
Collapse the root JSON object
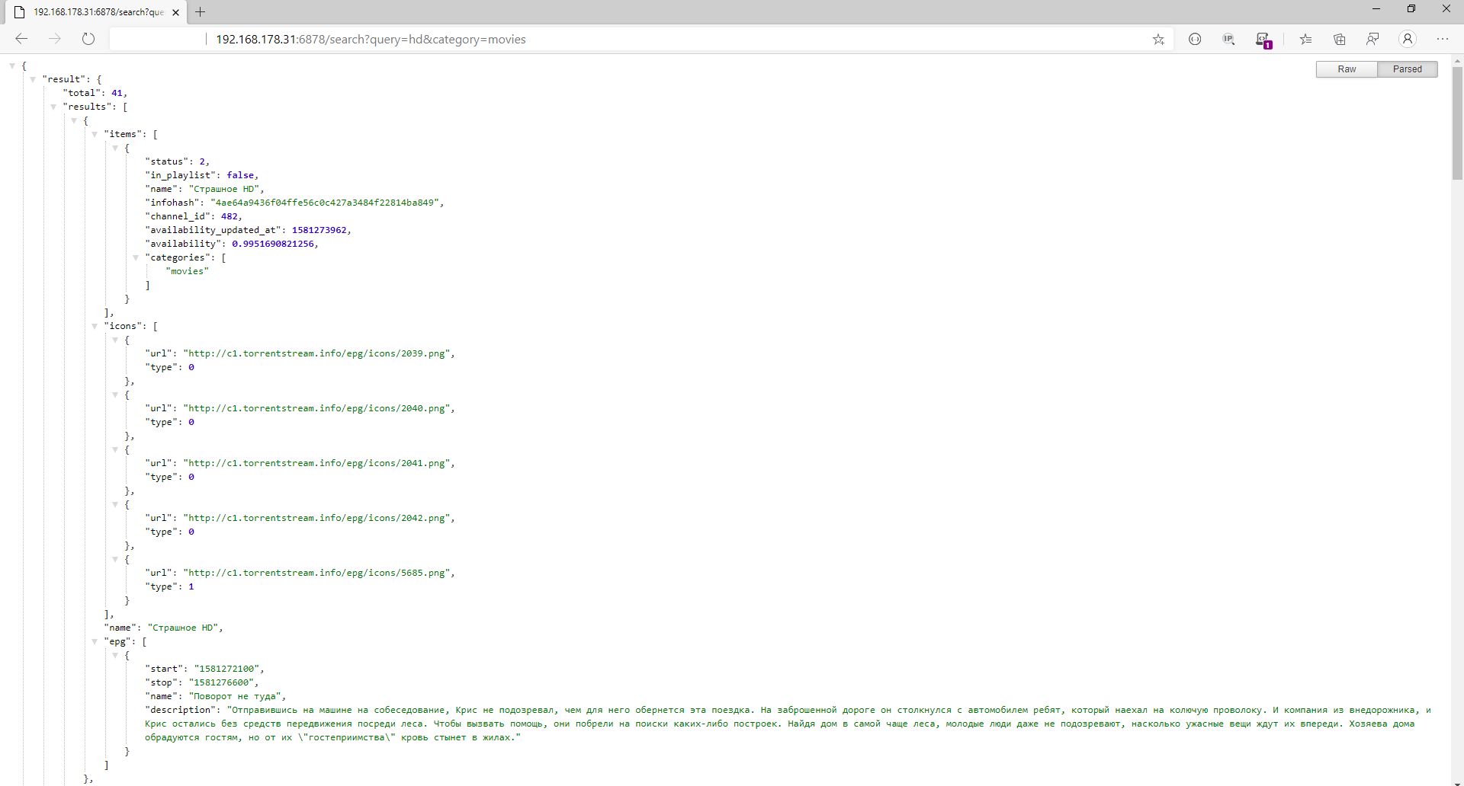[x=13, y=66]
